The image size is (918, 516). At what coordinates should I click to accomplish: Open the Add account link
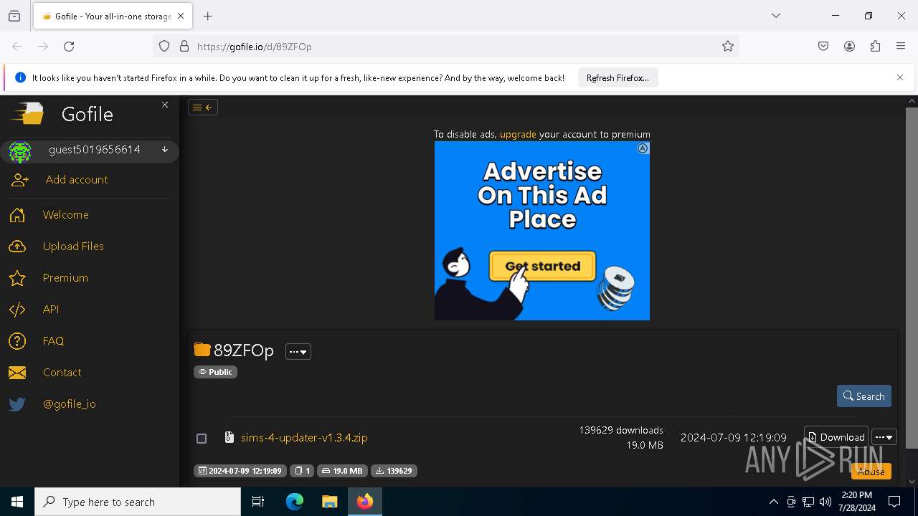[77, 180]
